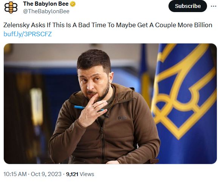Click the word Zelensky in tweet text

tap(17, 25)
